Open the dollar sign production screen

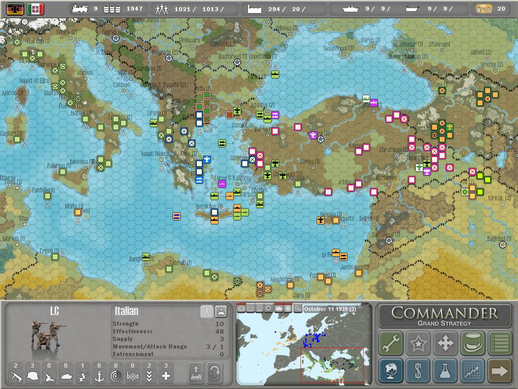click(418, 371)
